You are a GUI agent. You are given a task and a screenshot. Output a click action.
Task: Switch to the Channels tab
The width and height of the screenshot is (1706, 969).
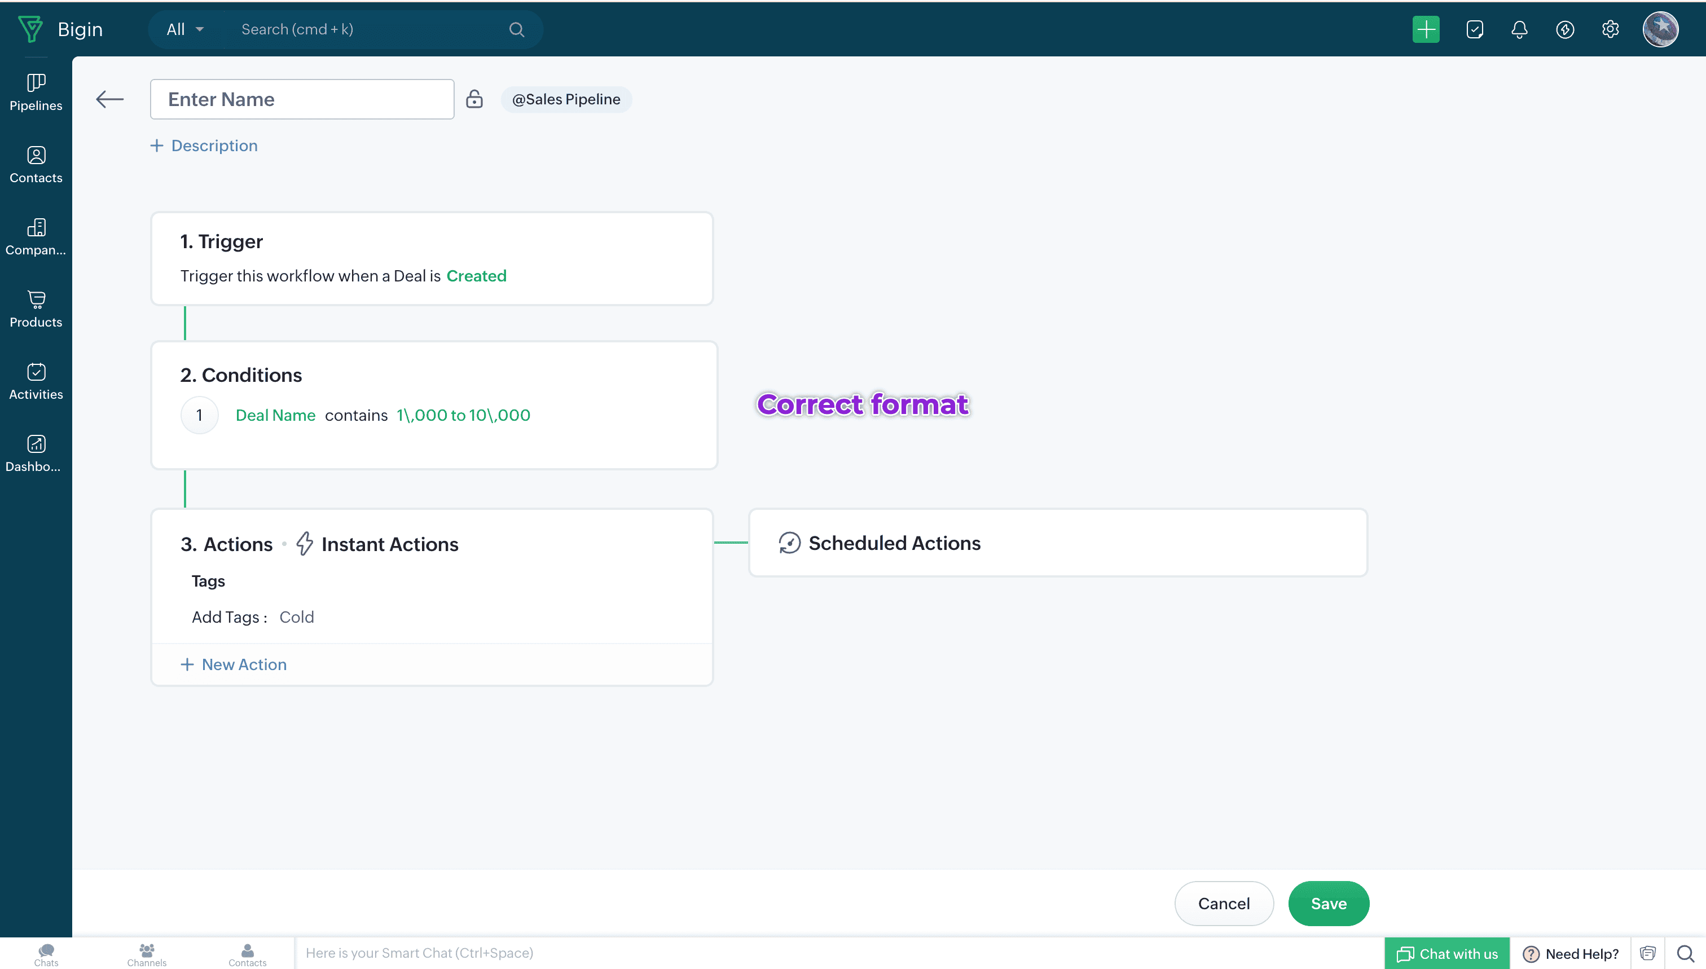pos(147,954)
